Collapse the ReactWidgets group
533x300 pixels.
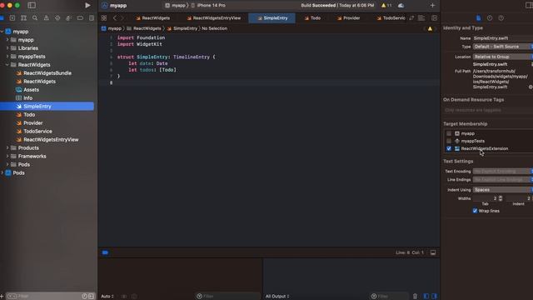pyautogui.click(x=7, y=65)
